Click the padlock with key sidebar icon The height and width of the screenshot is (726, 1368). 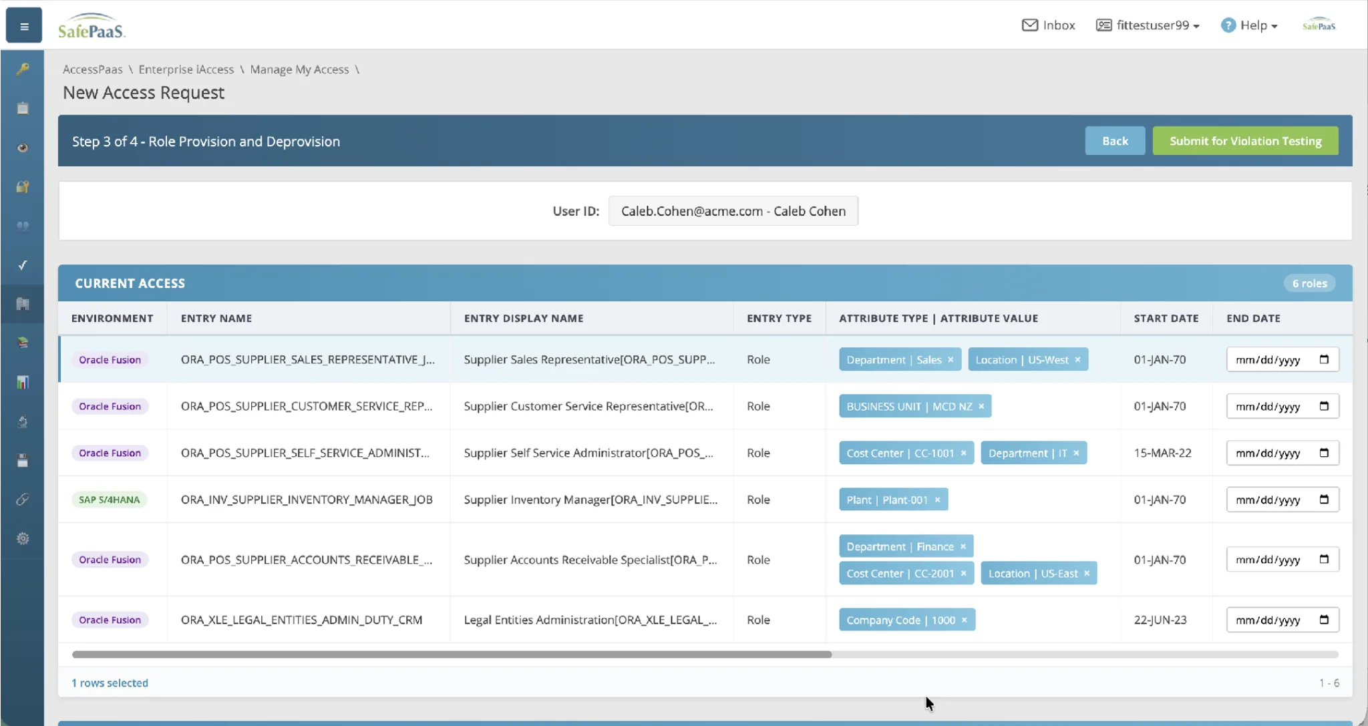pos(23,186)
